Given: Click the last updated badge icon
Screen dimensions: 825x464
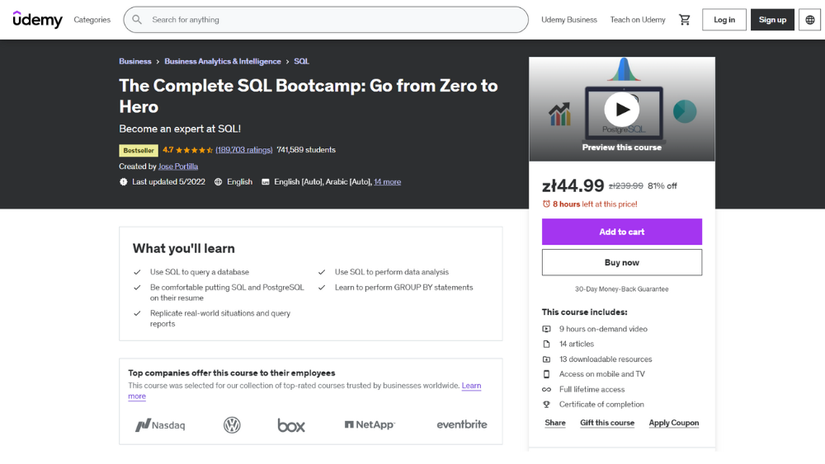Looking at the screenshot, I should point(123,182).
